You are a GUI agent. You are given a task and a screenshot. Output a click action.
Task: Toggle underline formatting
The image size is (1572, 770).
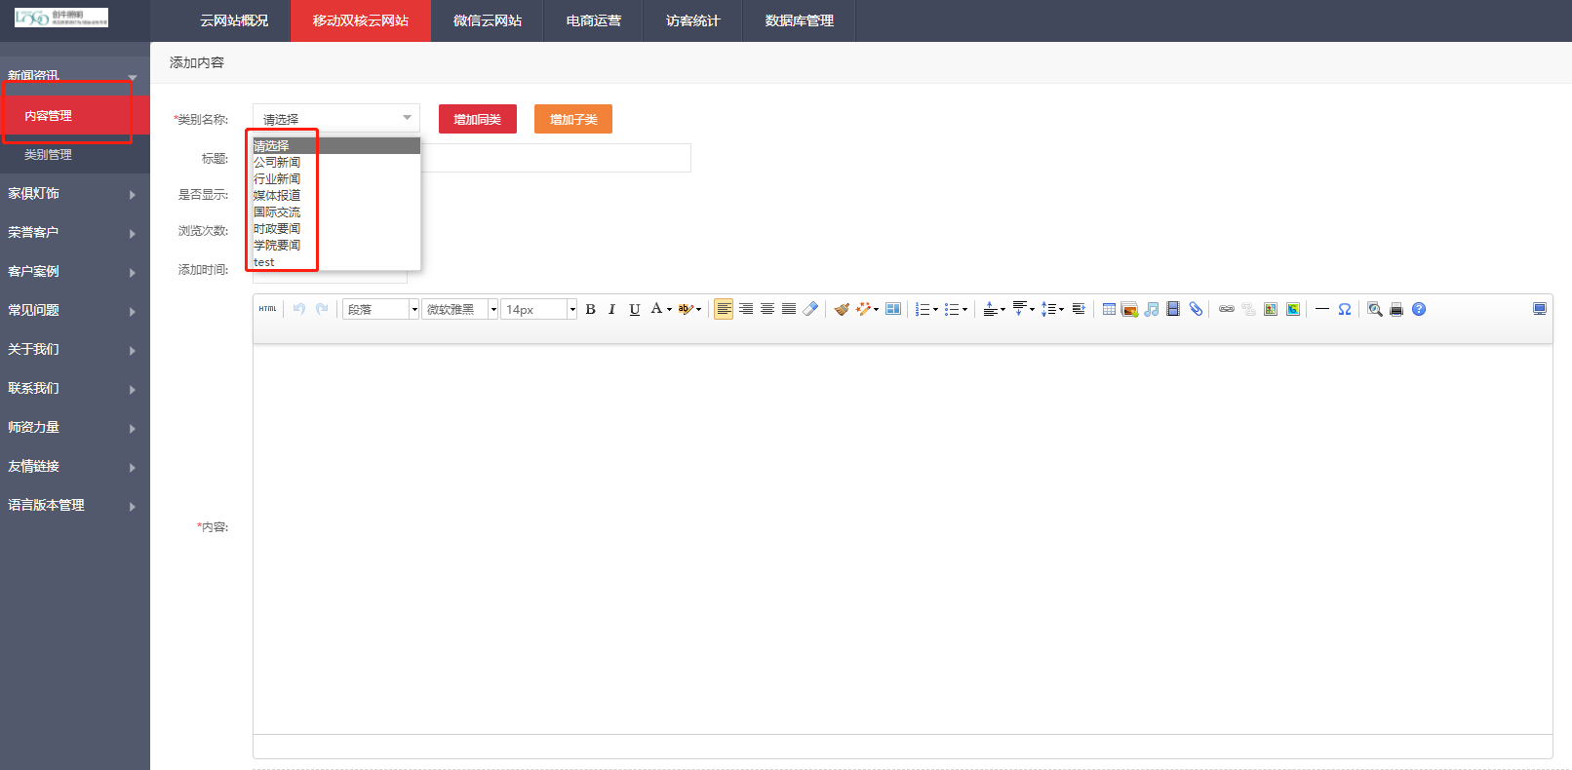[x=634, y=309]
